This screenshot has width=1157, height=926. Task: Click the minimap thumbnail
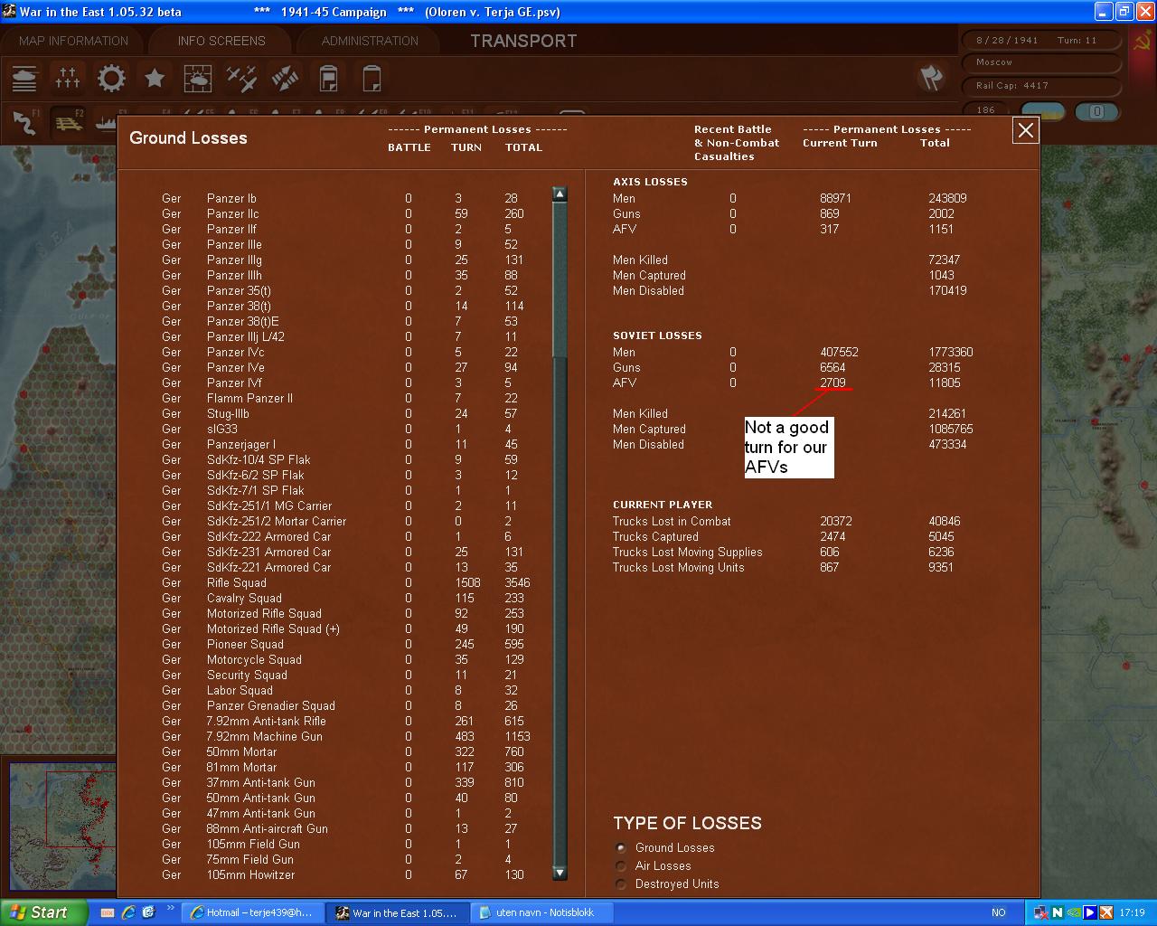point(62,825)
